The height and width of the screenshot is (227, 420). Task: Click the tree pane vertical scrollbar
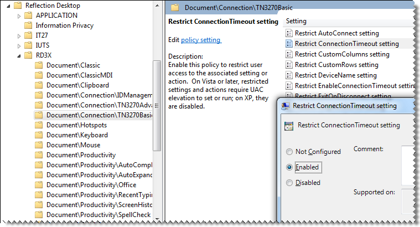click(157, 111)
